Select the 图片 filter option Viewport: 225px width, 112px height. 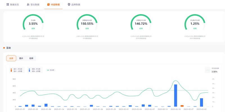coord(21,58)
